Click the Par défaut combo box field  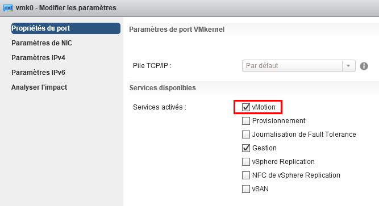(x=298, y=66)
